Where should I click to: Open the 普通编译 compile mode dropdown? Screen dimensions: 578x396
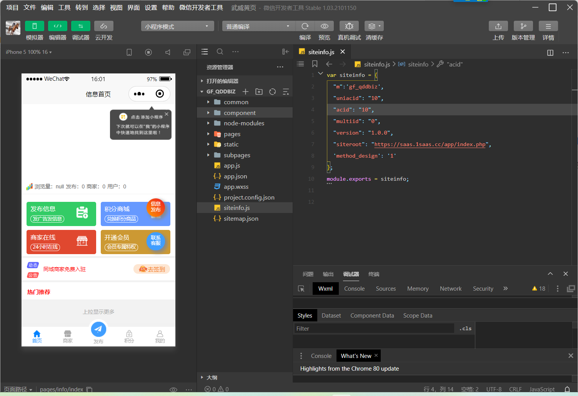coord(258,26)
